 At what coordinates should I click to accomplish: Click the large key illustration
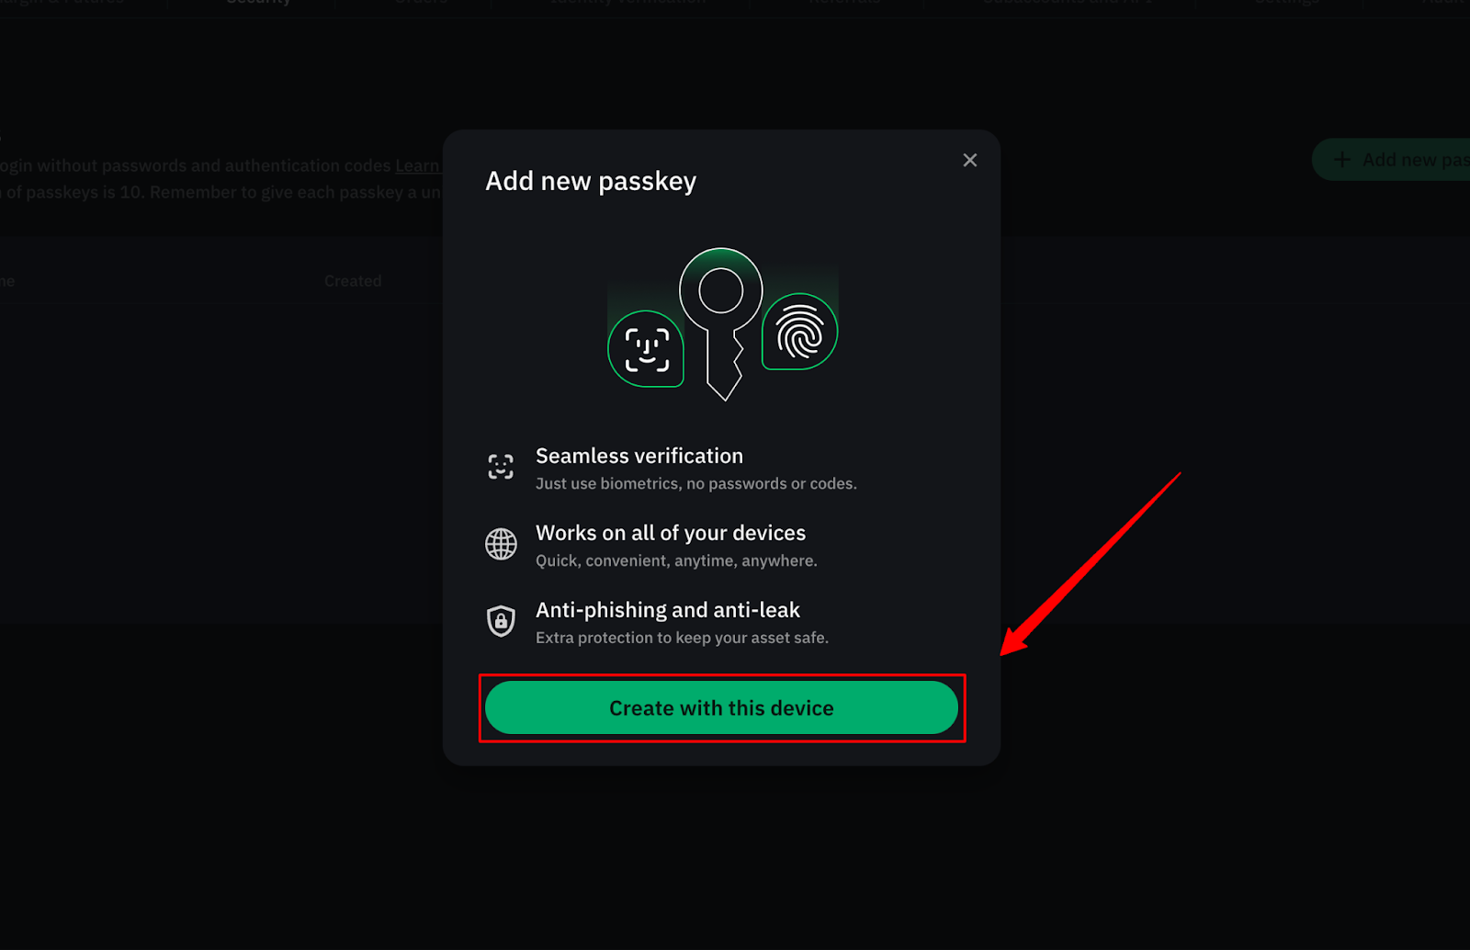[x=721, y=323]
